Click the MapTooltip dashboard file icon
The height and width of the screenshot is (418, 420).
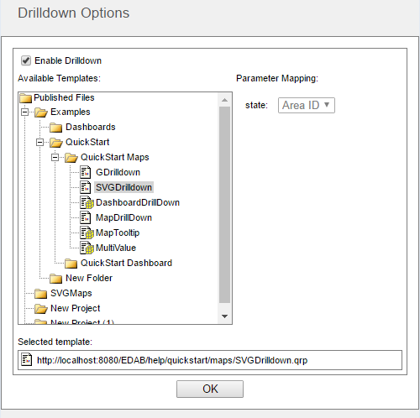87,233
